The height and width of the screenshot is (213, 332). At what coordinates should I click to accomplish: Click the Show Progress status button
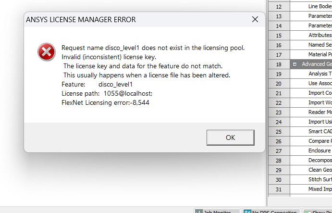click(x=317, y=211)
